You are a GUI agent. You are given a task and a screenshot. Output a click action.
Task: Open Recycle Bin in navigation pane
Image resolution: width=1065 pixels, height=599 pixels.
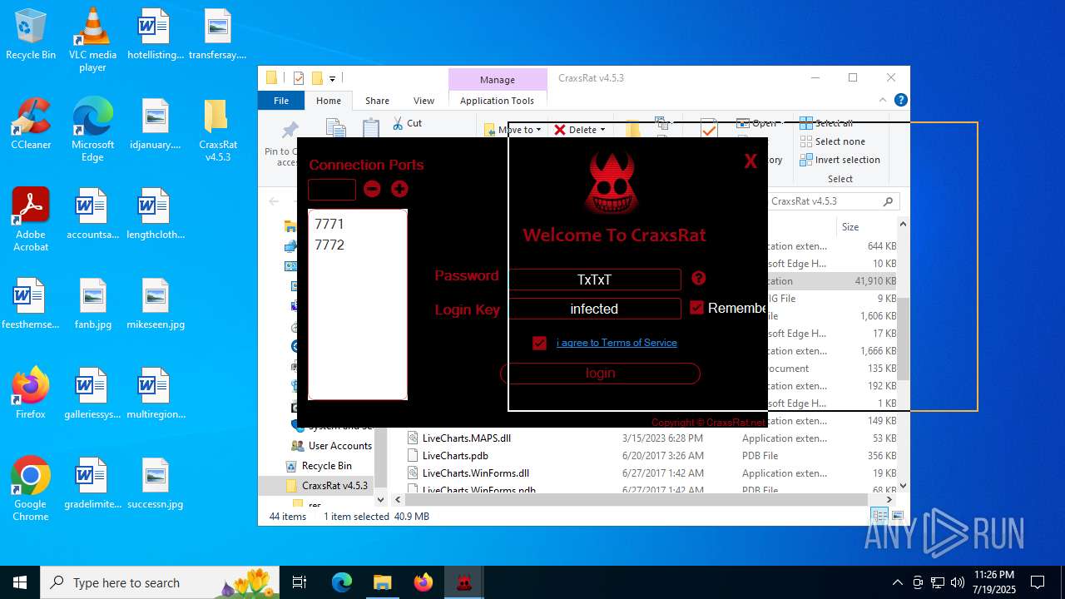[319, 466]
